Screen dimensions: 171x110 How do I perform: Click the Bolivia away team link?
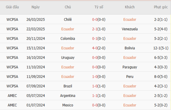[130, 48]
